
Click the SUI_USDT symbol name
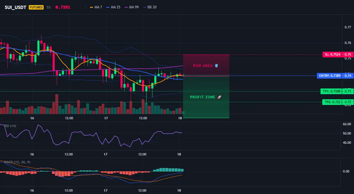click(16, 7)
